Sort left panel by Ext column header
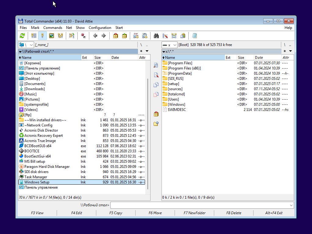 coord(87,58)
